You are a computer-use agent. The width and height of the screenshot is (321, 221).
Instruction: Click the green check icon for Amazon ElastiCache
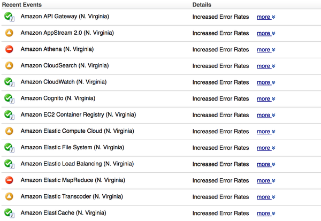pos(9,213)
